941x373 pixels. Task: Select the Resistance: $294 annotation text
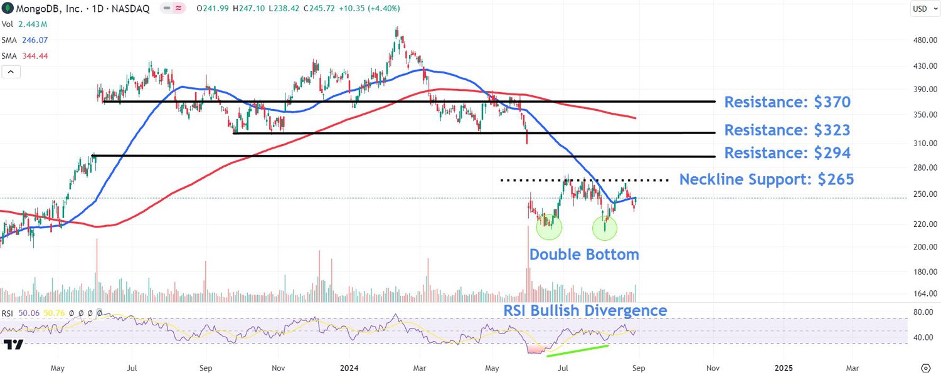[x=787, y=153]
